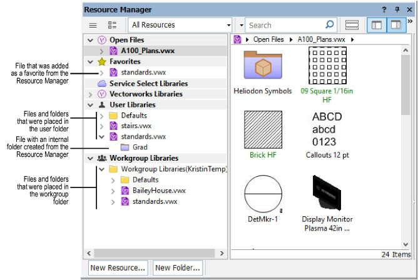Click the New Resource... button
This screenshot has height=280, width=418.
(x=118, y=267)
